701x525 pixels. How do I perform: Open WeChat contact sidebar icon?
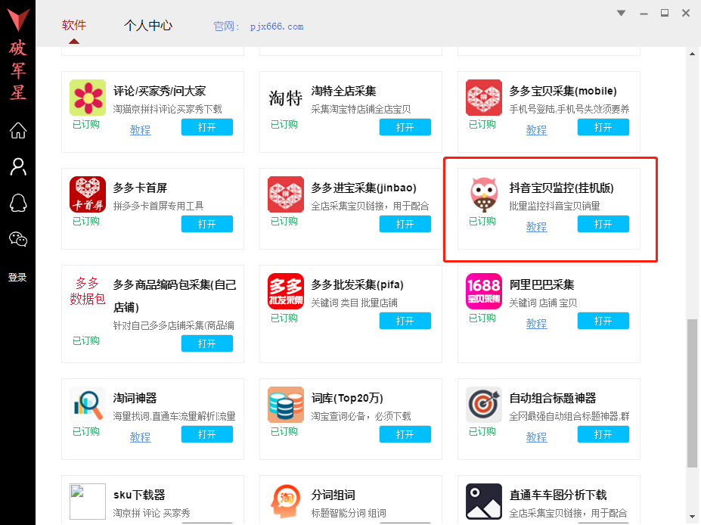[18, 239]
